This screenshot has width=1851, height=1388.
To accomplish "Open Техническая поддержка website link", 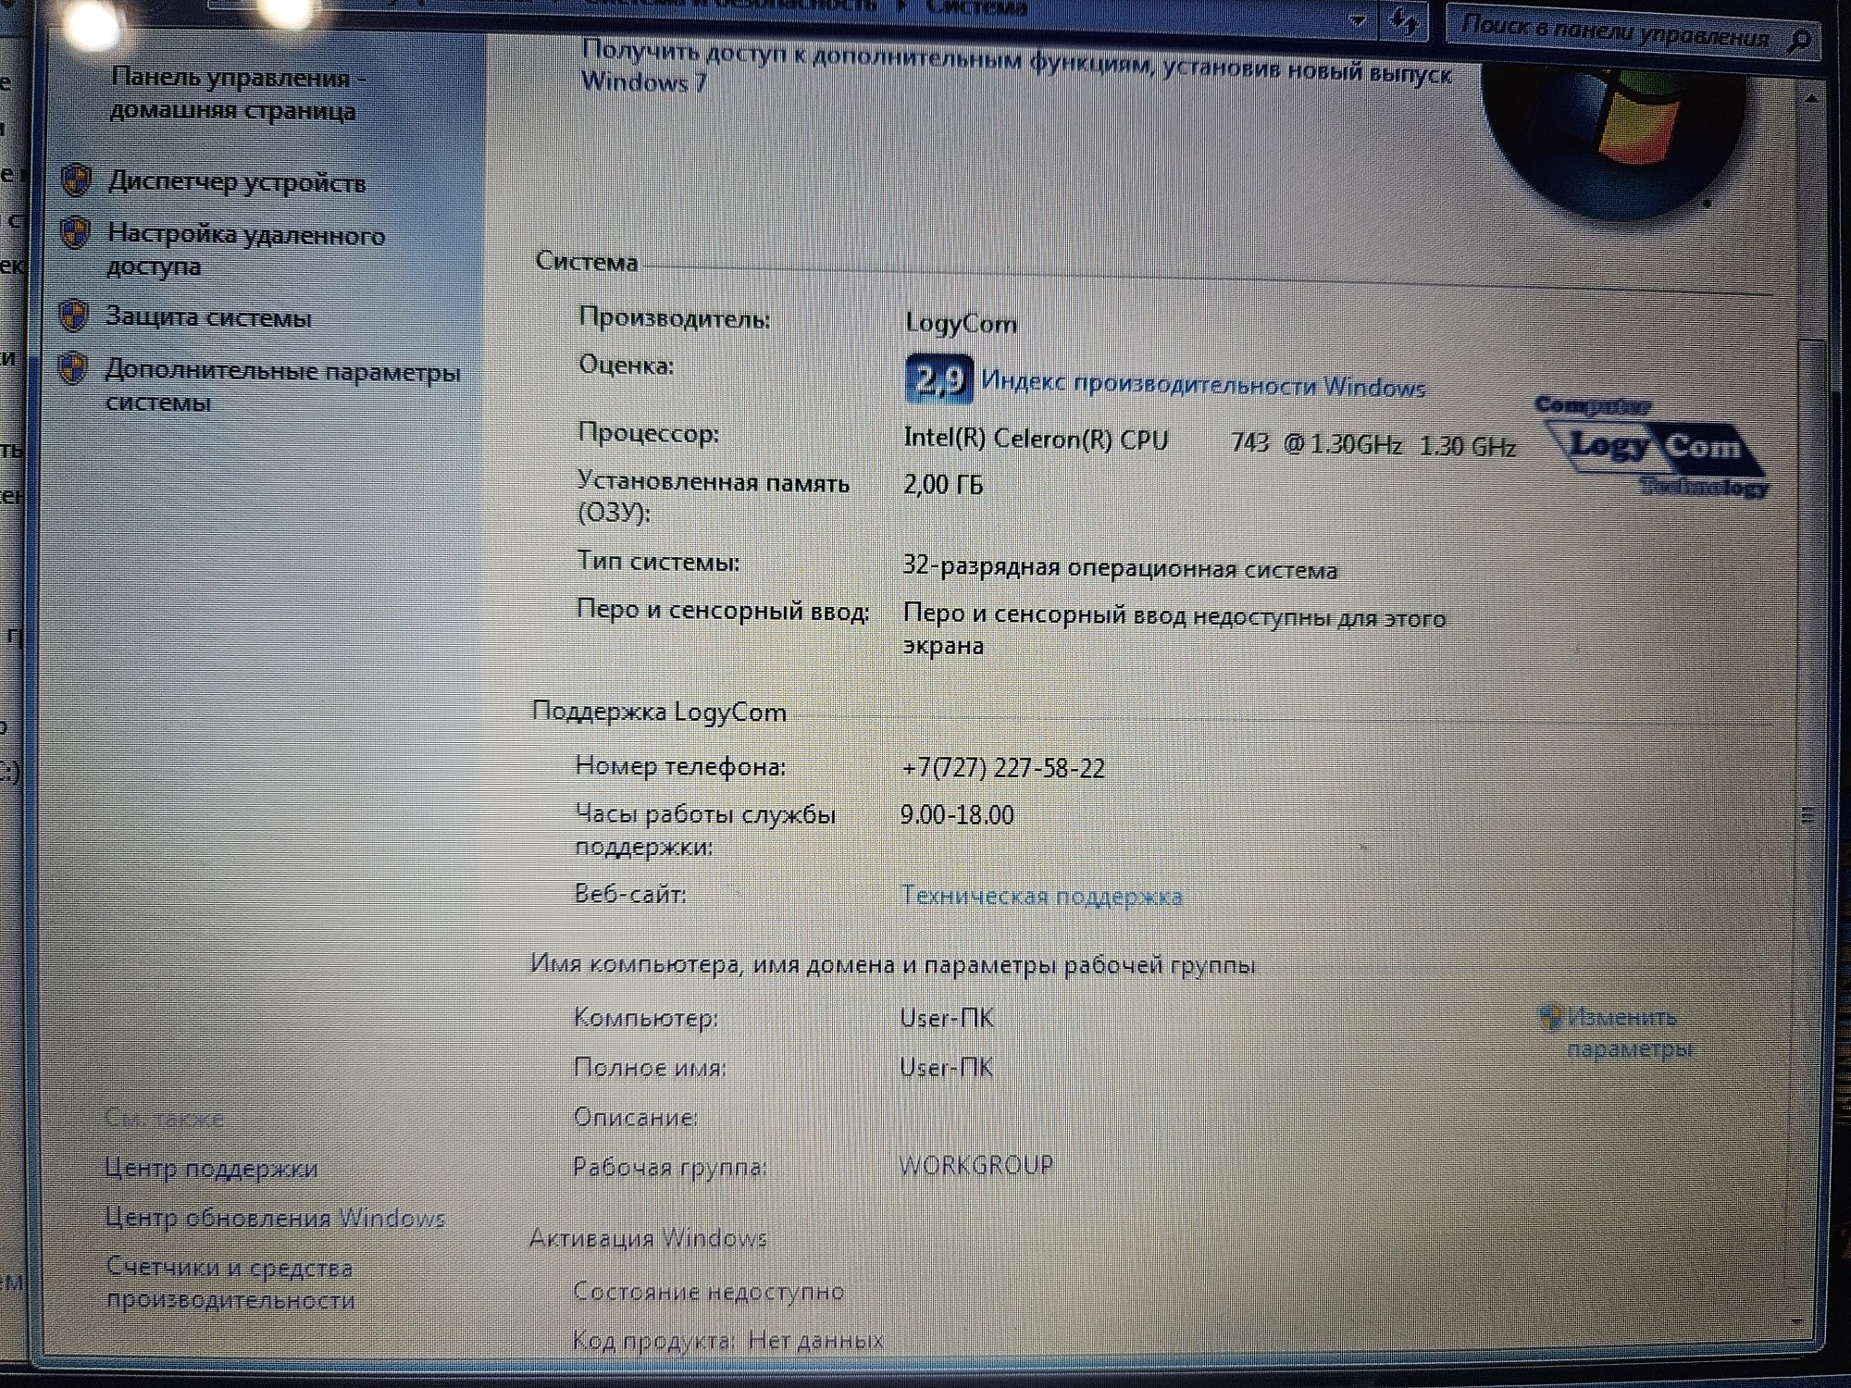I will click(1041, 896).
